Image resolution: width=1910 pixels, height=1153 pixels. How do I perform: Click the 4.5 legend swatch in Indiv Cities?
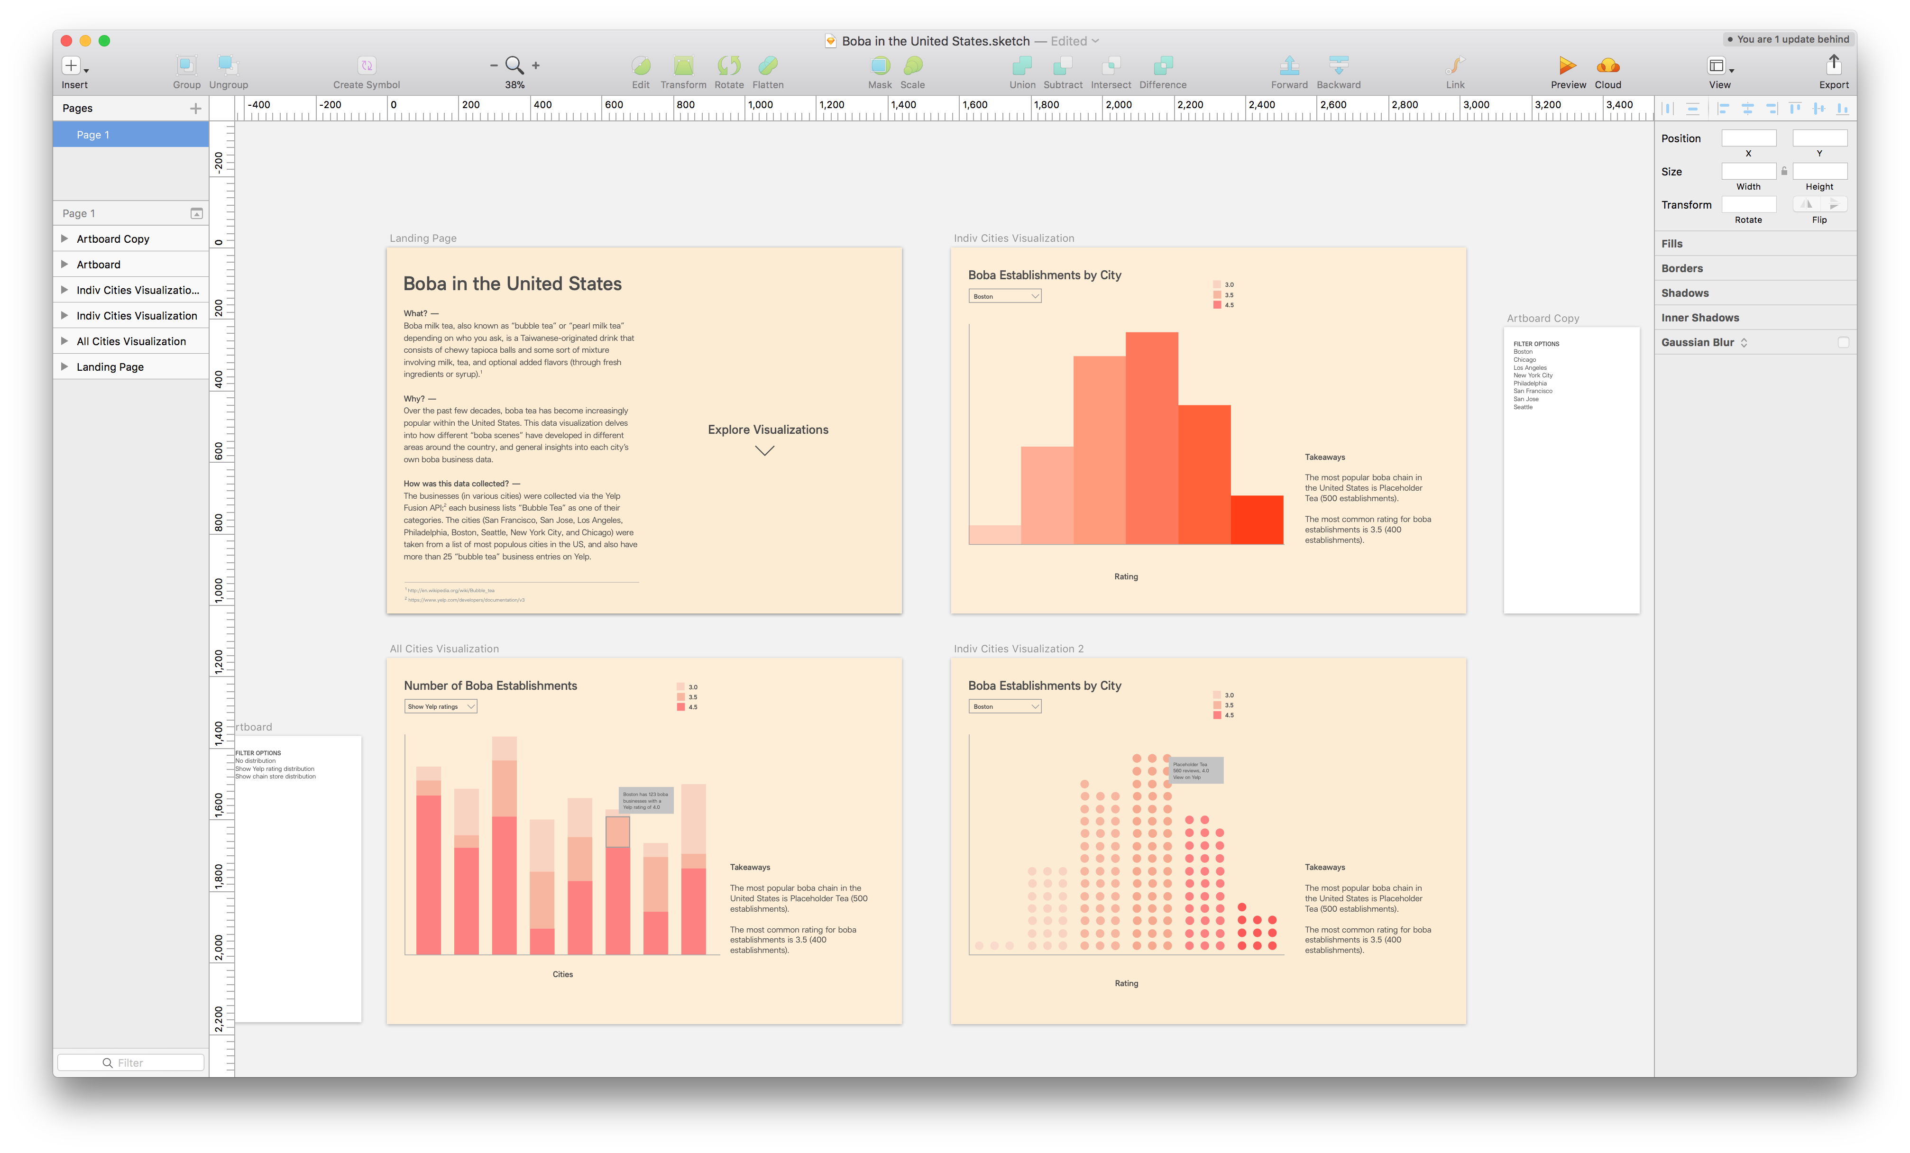pos(1217,305)
